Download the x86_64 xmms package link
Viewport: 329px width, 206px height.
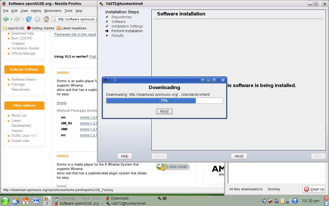(88, 123)
